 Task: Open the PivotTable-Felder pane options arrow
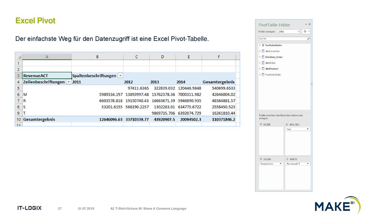[306, 24]
